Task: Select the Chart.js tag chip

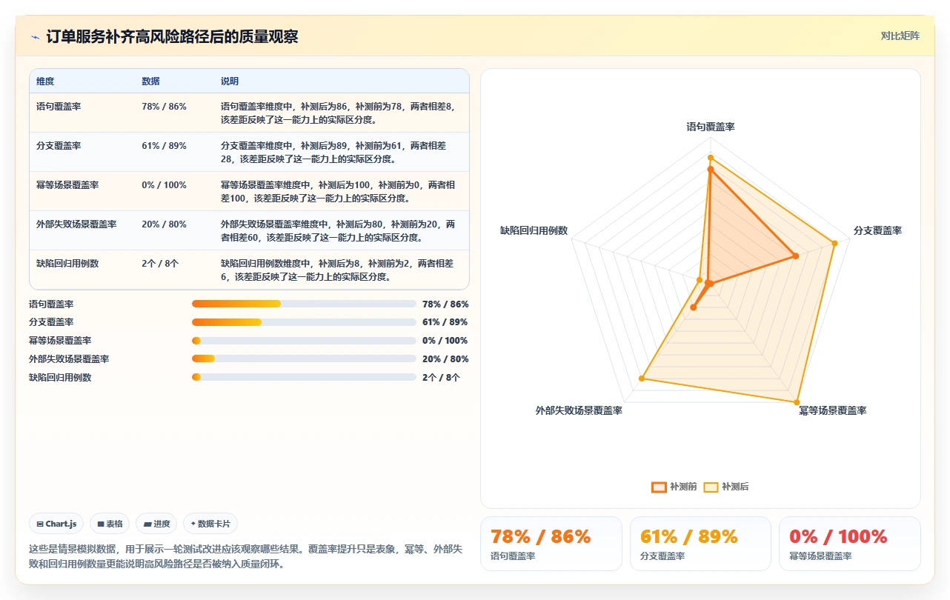Action: (x=57, y=524)
